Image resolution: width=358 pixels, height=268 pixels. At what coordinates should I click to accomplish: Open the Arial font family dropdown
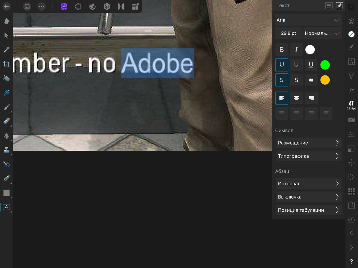[x=308, y=20]
